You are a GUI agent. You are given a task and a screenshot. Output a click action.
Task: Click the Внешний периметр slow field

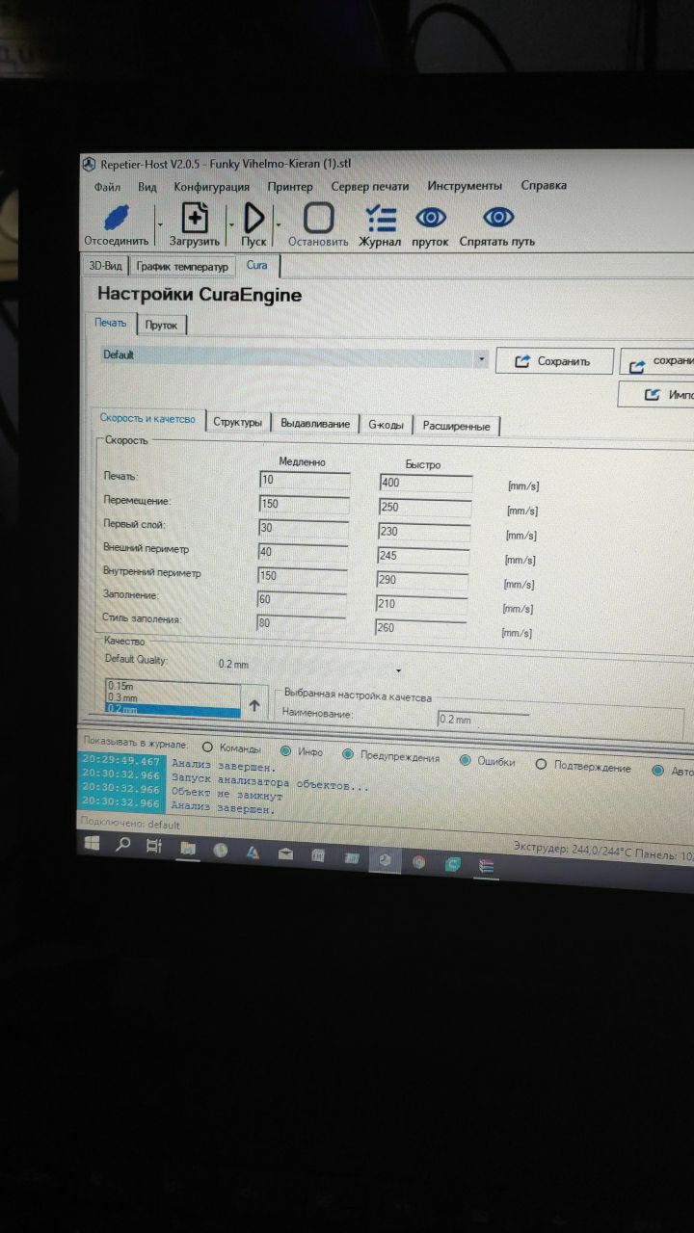tap(303, 552)
